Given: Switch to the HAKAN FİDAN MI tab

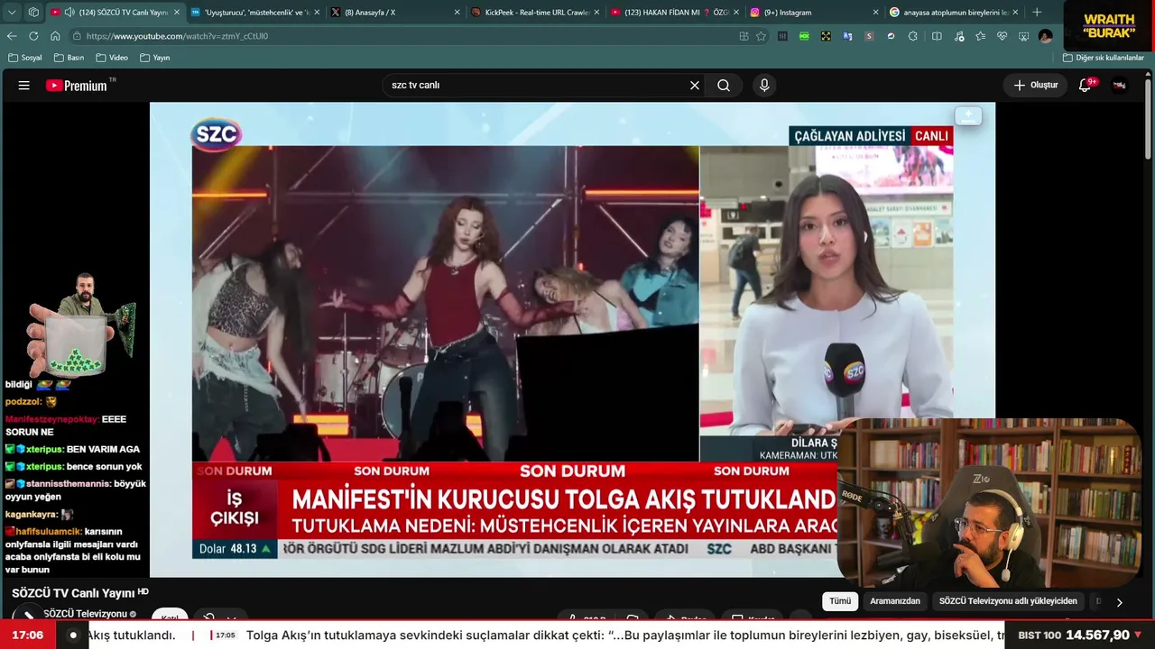Looking at the screenshot, I should tap(675, 13).
